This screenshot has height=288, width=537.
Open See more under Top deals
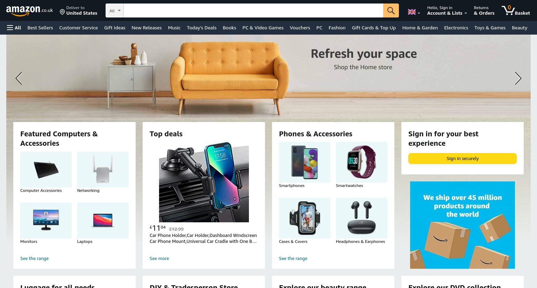click(x=159, y=259)
